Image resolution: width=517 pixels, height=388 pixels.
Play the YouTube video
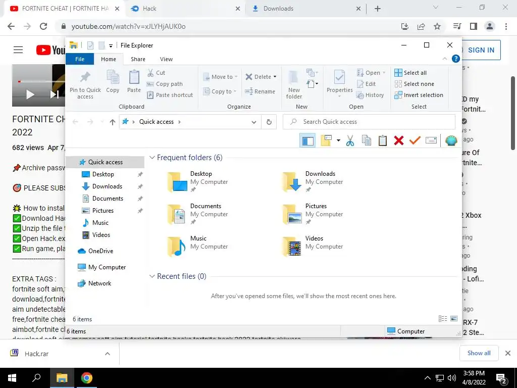click(30, 94)
